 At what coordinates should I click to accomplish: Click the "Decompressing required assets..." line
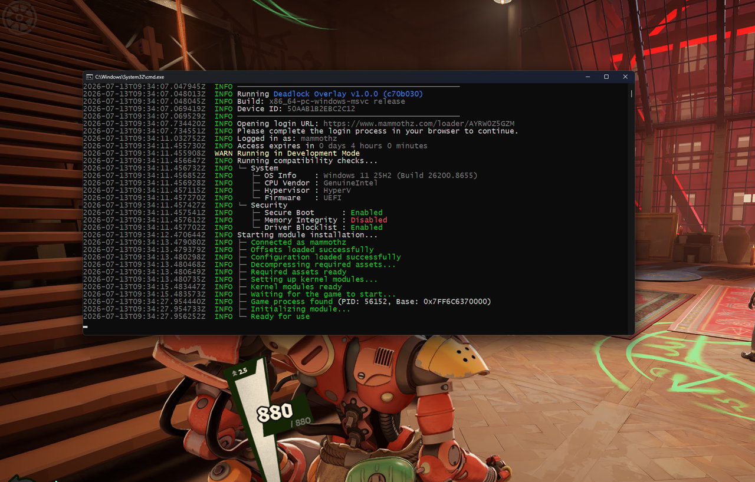323,265
